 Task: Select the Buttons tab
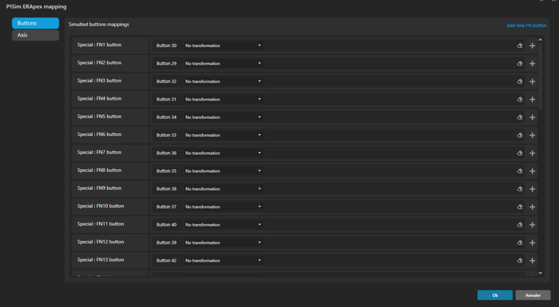pyautogui.click(x=35, y=23)
